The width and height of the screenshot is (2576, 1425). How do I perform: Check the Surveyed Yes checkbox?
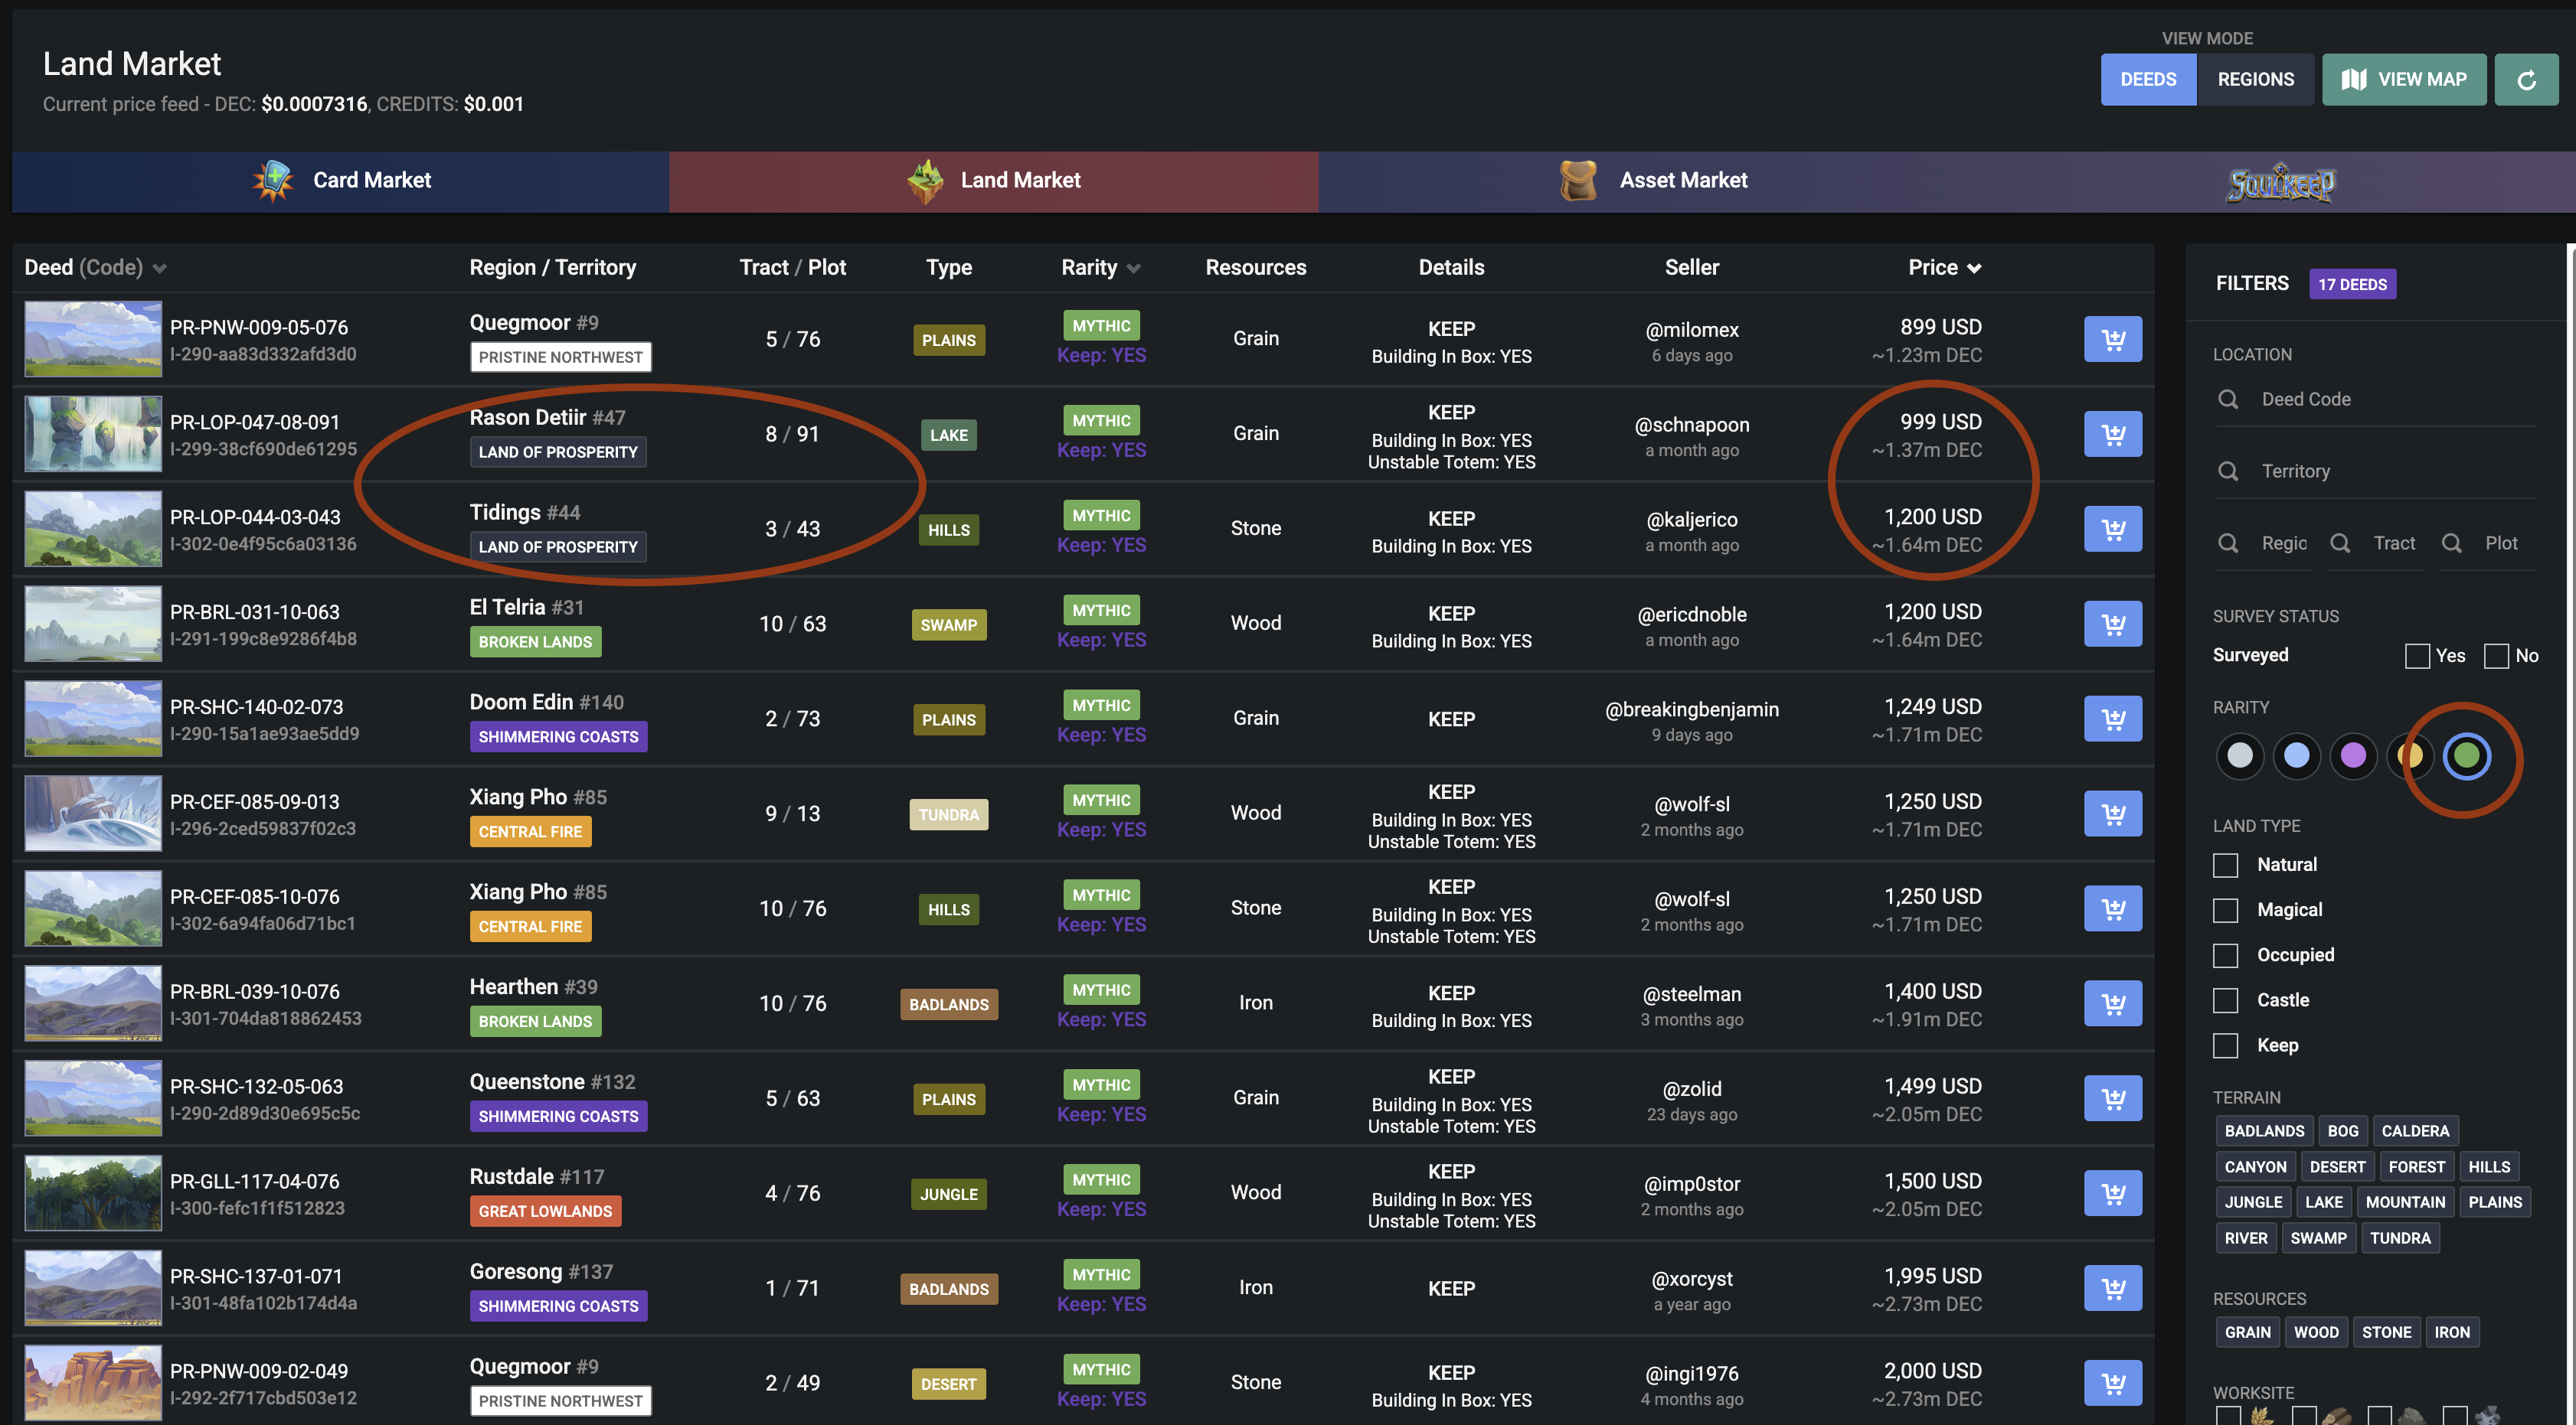tap(2416, 656)
